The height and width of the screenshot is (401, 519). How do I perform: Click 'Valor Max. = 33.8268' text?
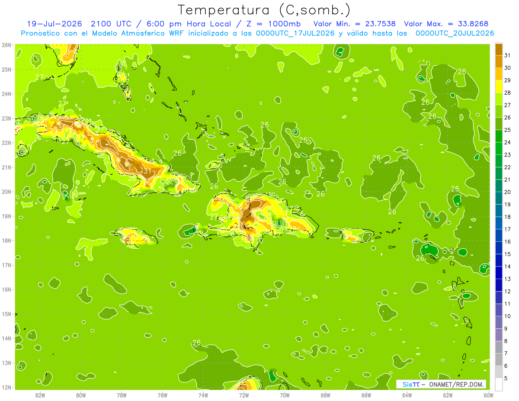[x=446, y=24]
